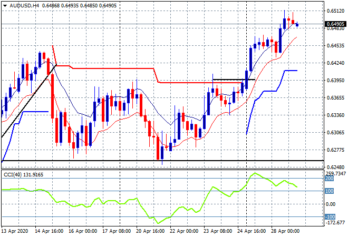This screenshot has width=348, height=237.
Task: Click the 23 Apr 08:00 time label
Action: 217,231
